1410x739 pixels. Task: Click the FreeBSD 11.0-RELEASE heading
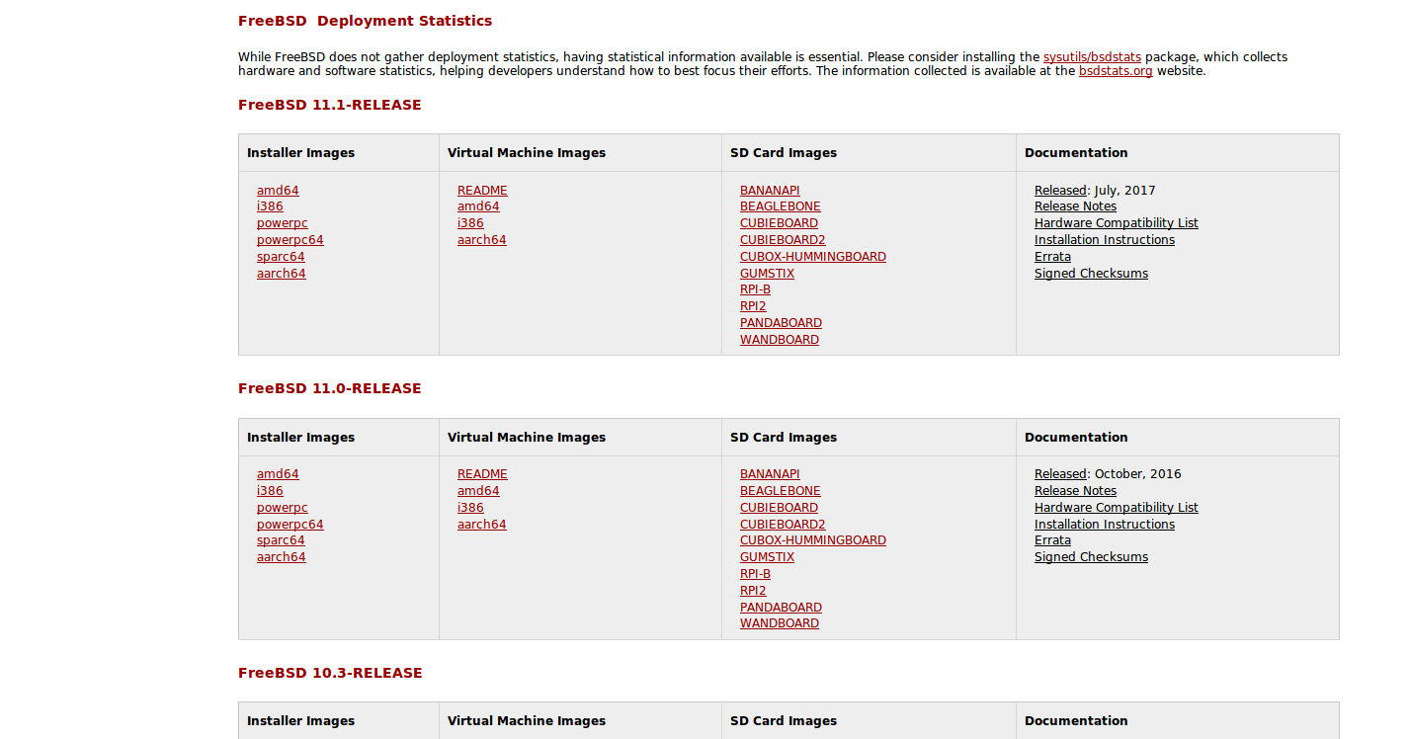point(330,388)
